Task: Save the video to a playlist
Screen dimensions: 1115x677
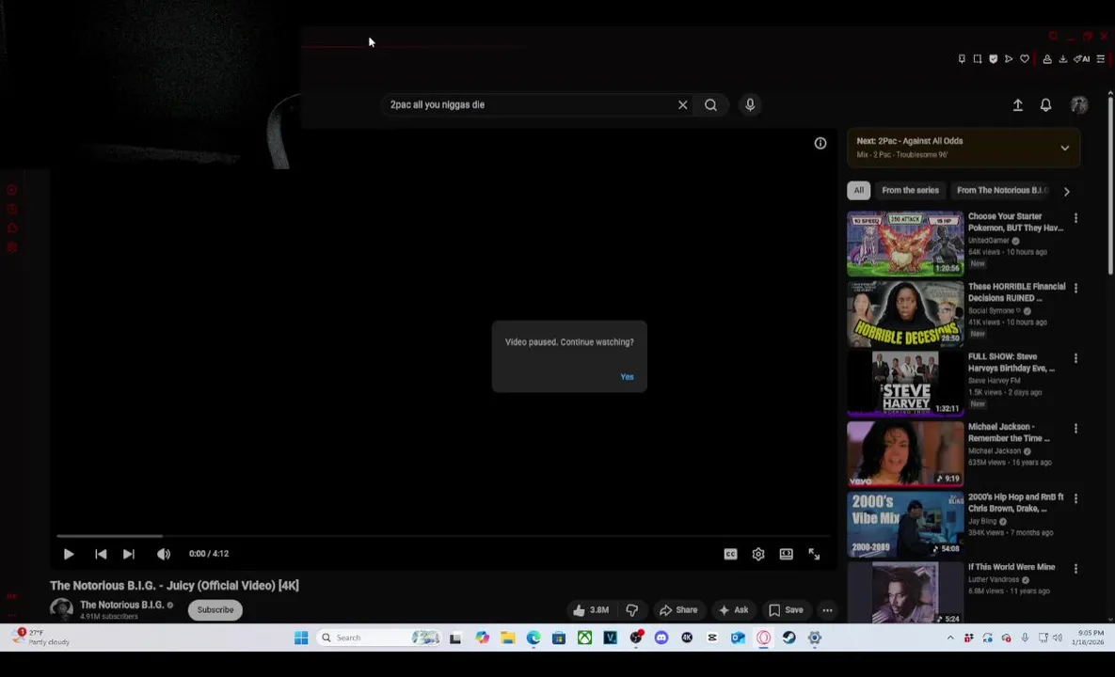Action: pos(787,609)
